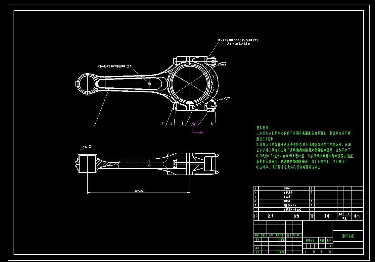This screenshot has height=262, width=375.
Task: Select the '超过0.2毫米' note line
Action: click(x=265, y=139)
